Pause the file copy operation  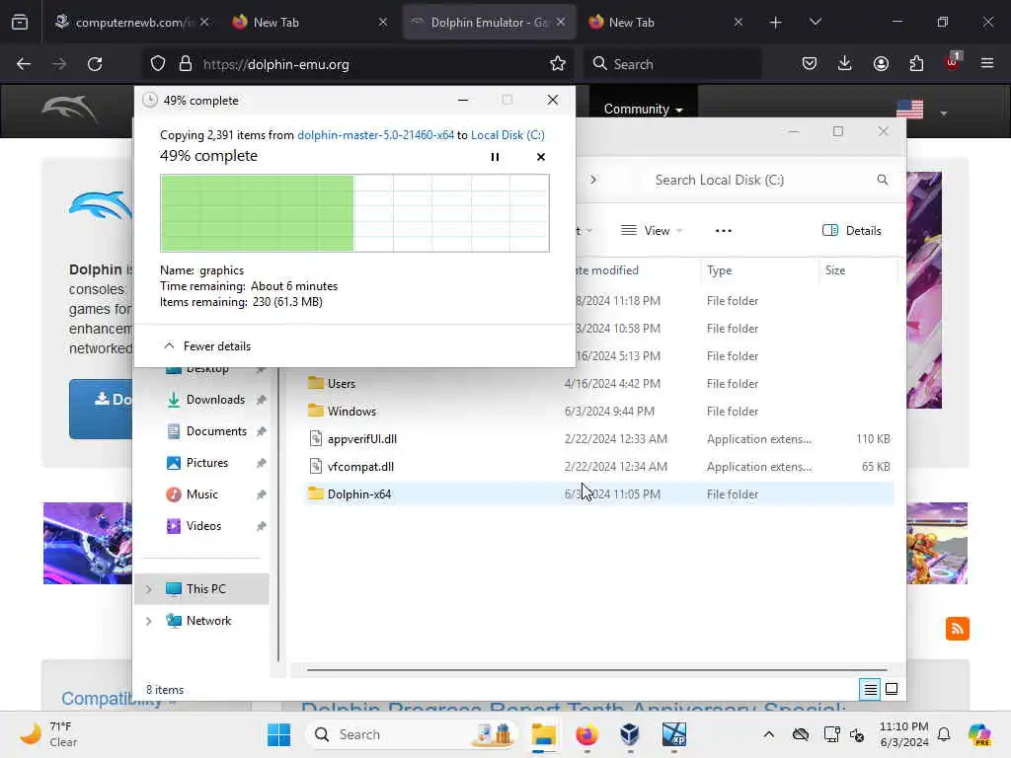click(x=495, y=157)
